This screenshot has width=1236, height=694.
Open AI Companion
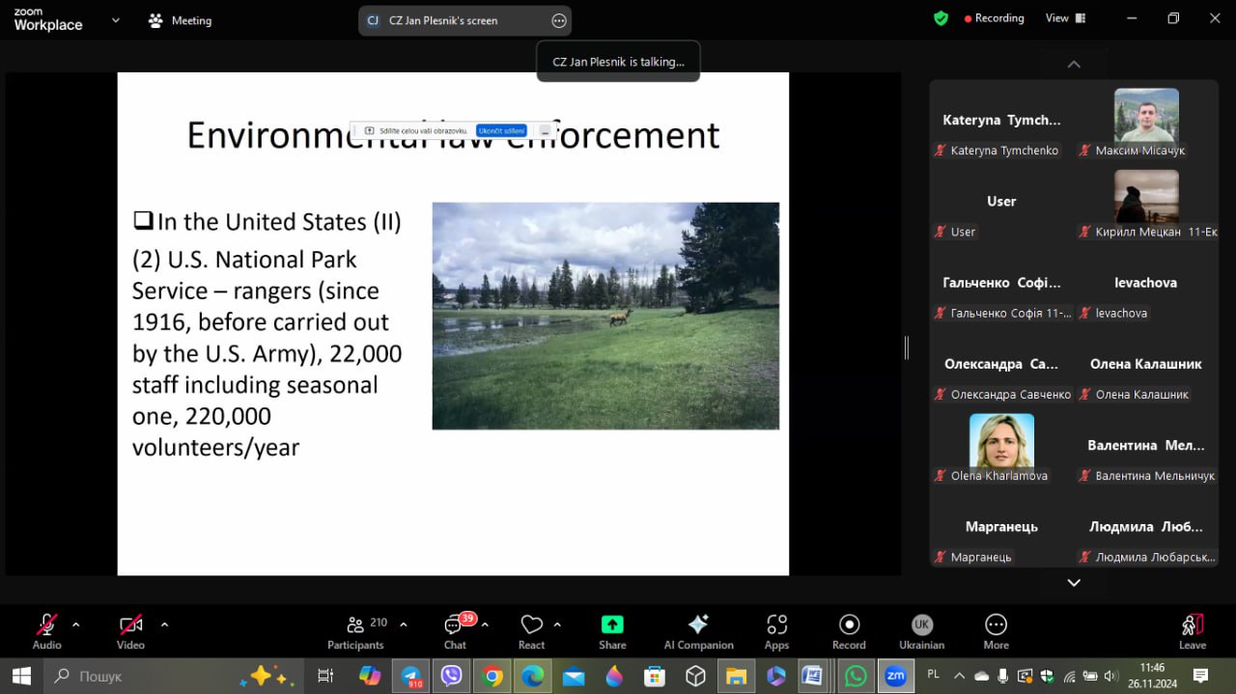click(x=698, y=631)
